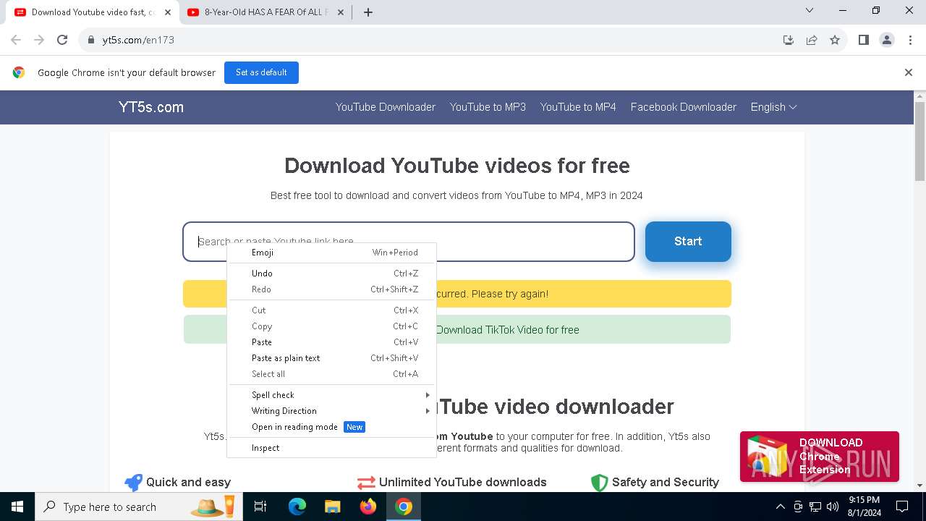Open the tab search chevron
The image size is (926, 521).
click(x=810, y=10)
